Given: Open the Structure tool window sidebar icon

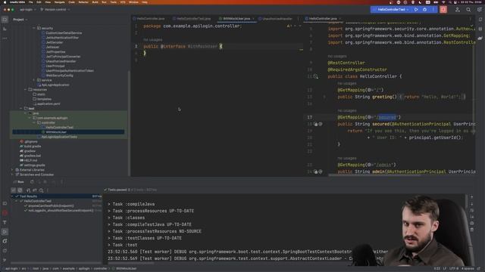Looking at the screenshot, I should (x=5, y=29).
